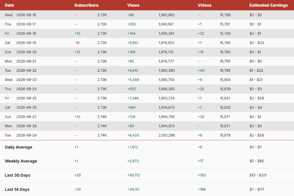Select the Weekly Average row label
The width and height of the screenshot is (294, 196).
pos(21,161)
